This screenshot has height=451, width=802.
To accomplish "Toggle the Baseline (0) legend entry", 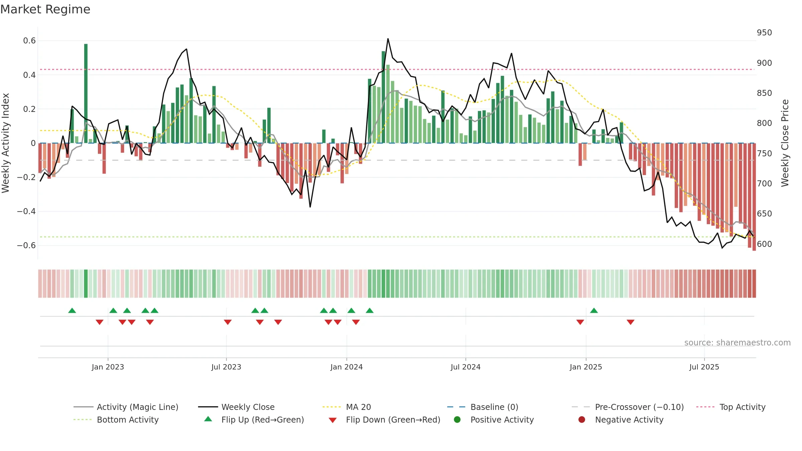I will (483, 407).
